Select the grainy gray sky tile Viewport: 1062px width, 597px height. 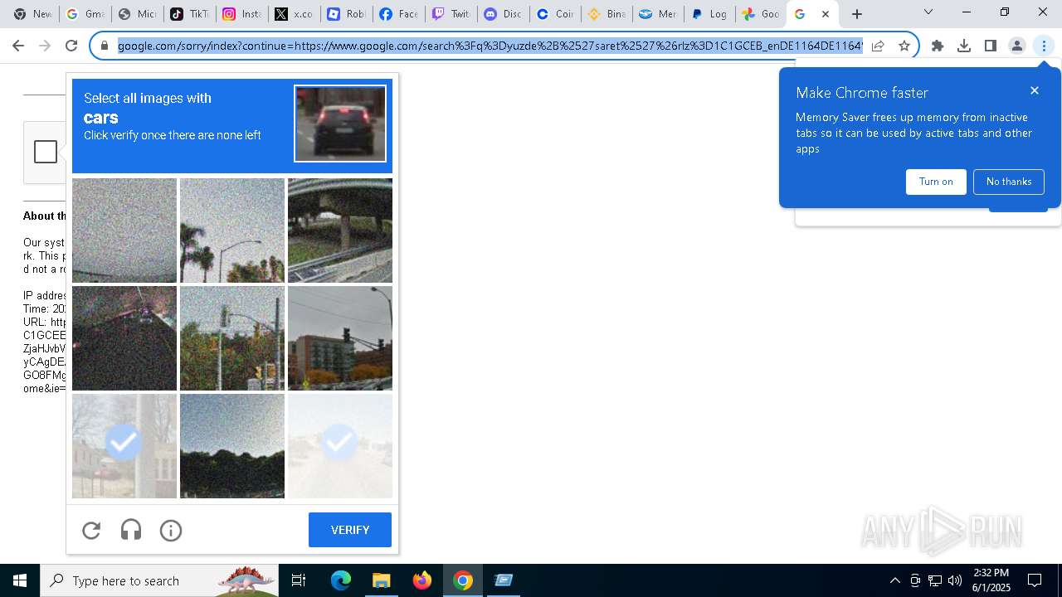coord(124,231)
